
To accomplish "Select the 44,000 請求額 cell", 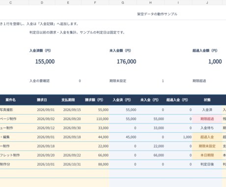I will pos(95,137).
